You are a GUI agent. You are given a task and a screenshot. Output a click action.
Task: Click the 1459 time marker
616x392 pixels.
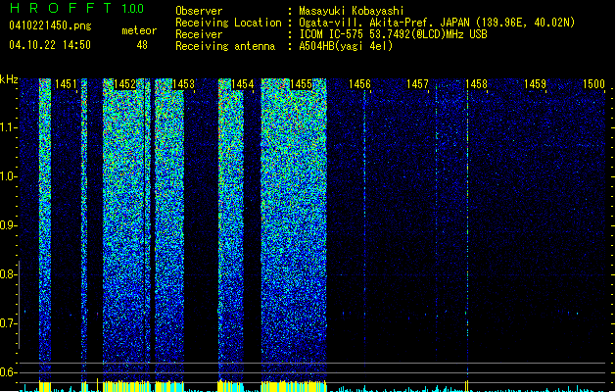[535, 84]
